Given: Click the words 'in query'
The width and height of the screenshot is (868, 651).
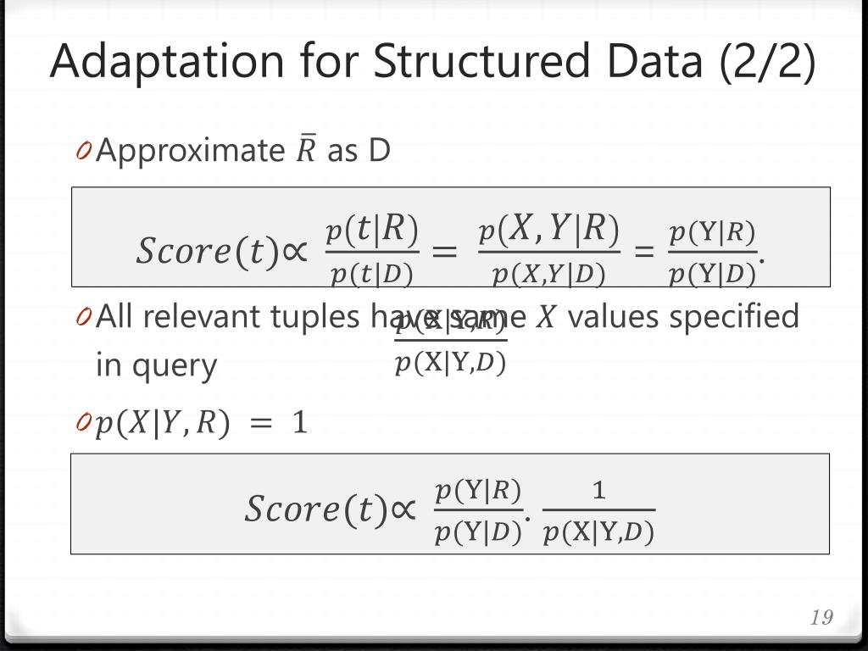Looking at the screenshot, I should (x=156, y=366).
